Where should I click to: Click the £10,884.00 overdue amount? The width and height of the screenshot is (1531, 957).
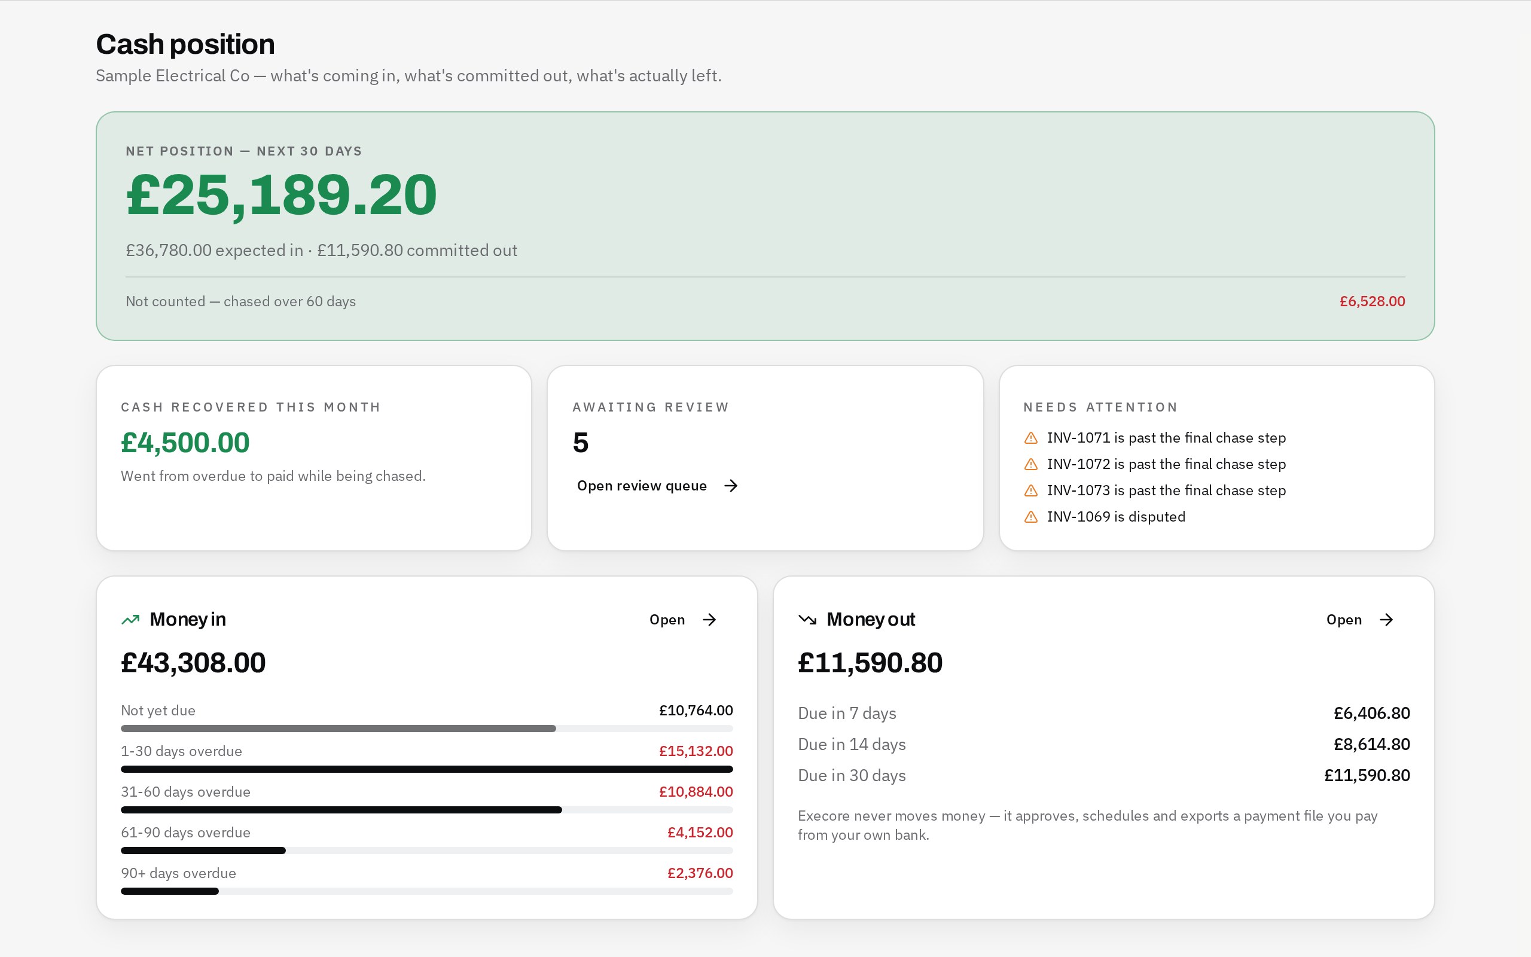click(696, 792)
